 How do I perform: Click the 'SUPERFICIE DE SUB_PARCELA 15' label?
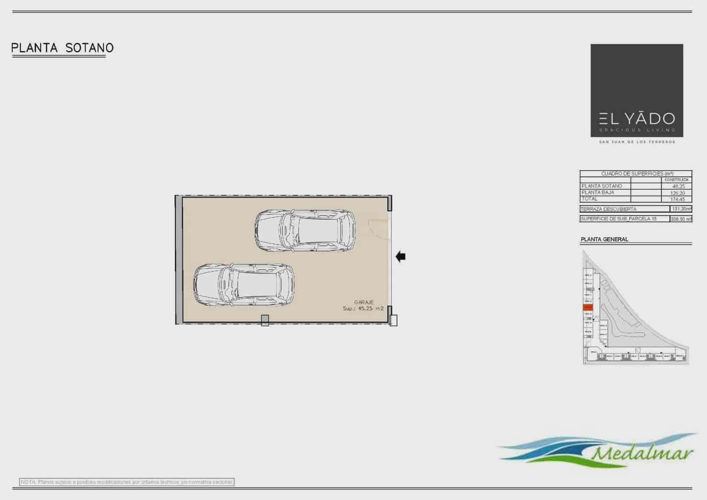619,219
